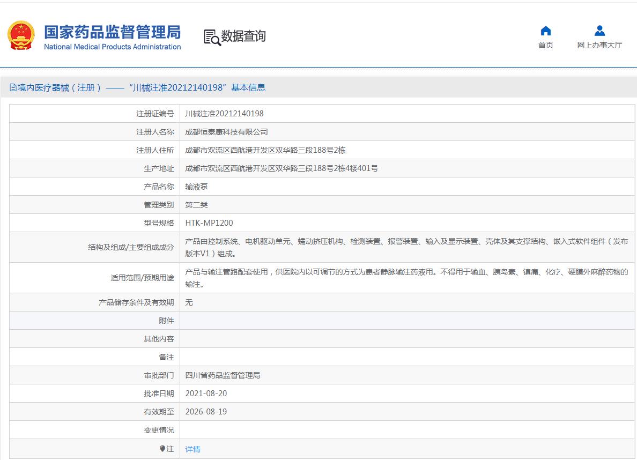Open 网上办事大厅 text link
637x460 pixels.
click(599, 45)
